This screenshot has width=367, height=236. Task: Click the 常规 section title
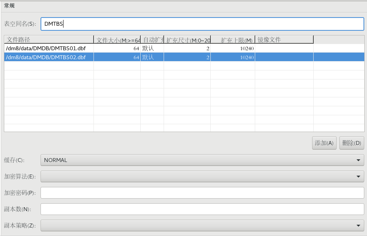coord(9,5)
